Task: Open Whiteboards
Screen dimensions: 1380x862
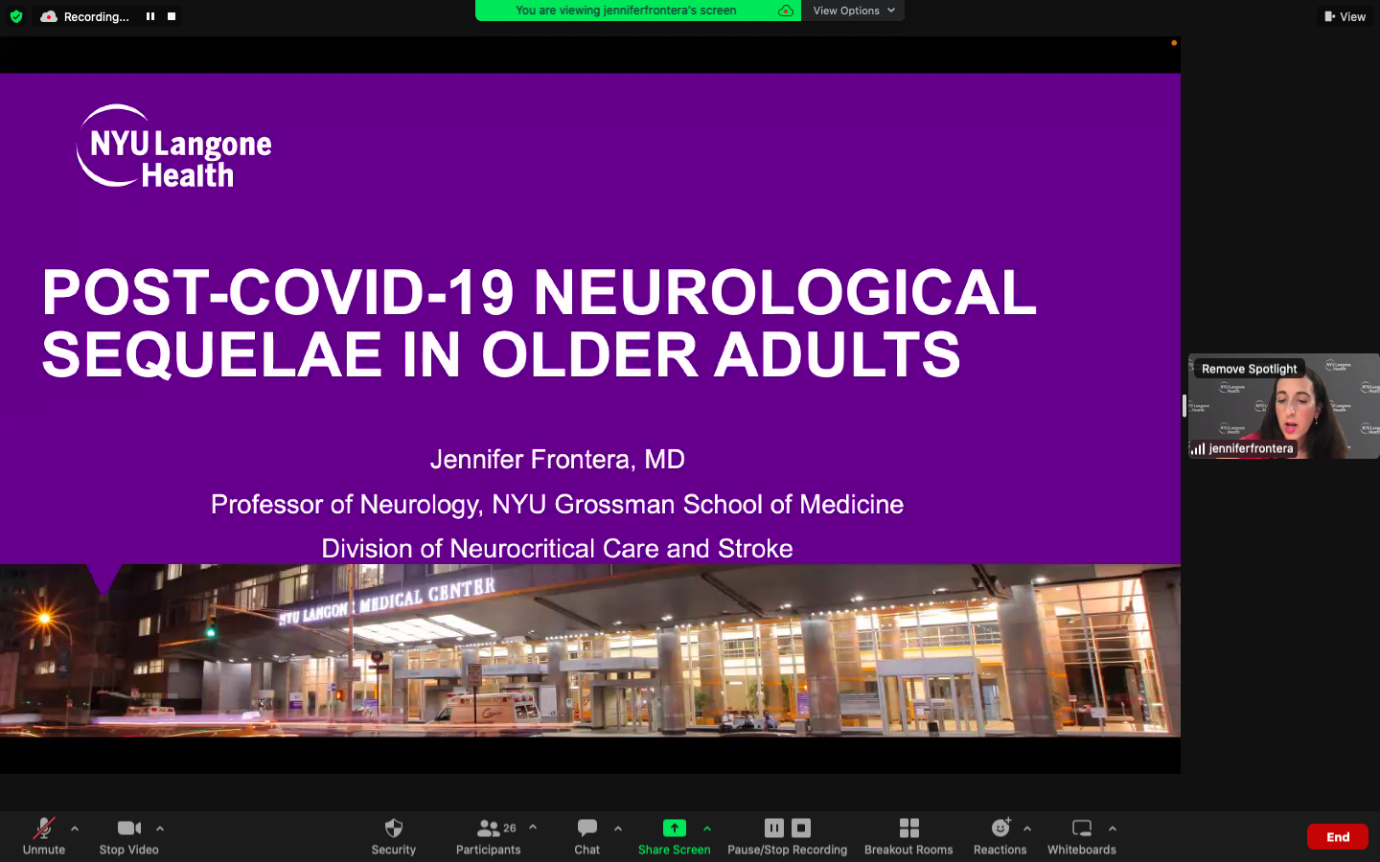Action: pos(1082,836)
